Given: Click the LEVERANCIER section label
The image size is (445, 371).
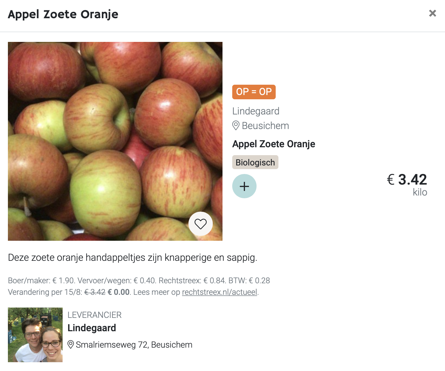Looking at the screenshot, I should click(95, 315).
